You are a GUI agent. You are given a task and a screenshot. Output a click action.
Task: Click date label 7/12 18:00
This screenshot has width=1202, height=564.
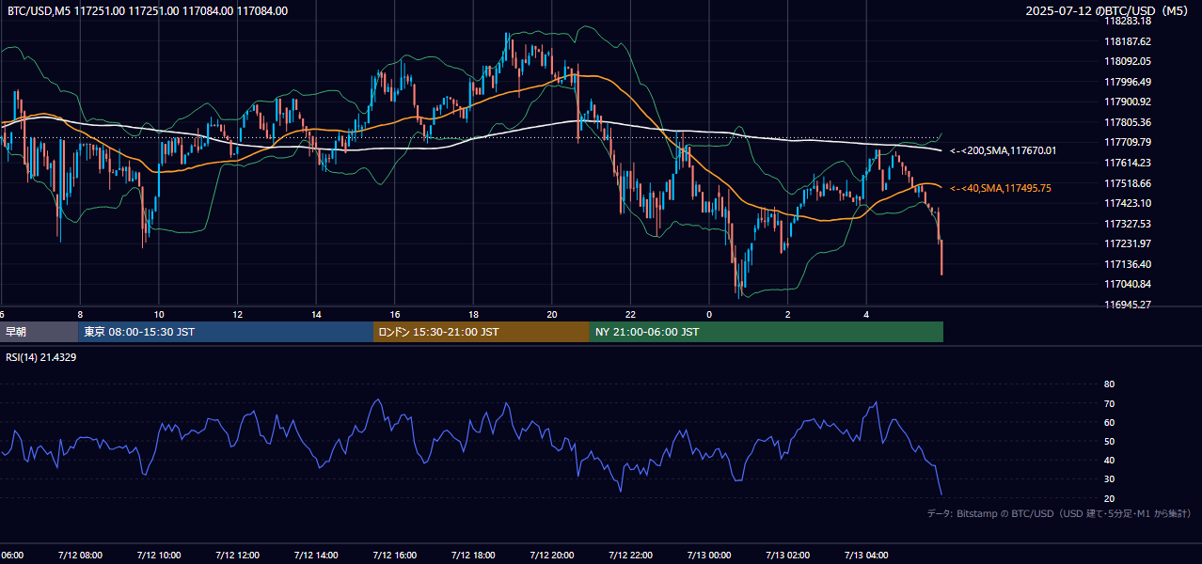[473, 556]
